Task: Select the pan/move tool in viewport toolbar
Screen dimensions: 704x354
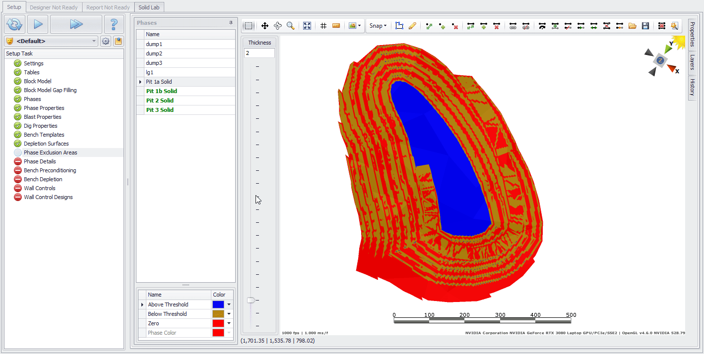Action: pyautogui.click(x=265, y=26)
